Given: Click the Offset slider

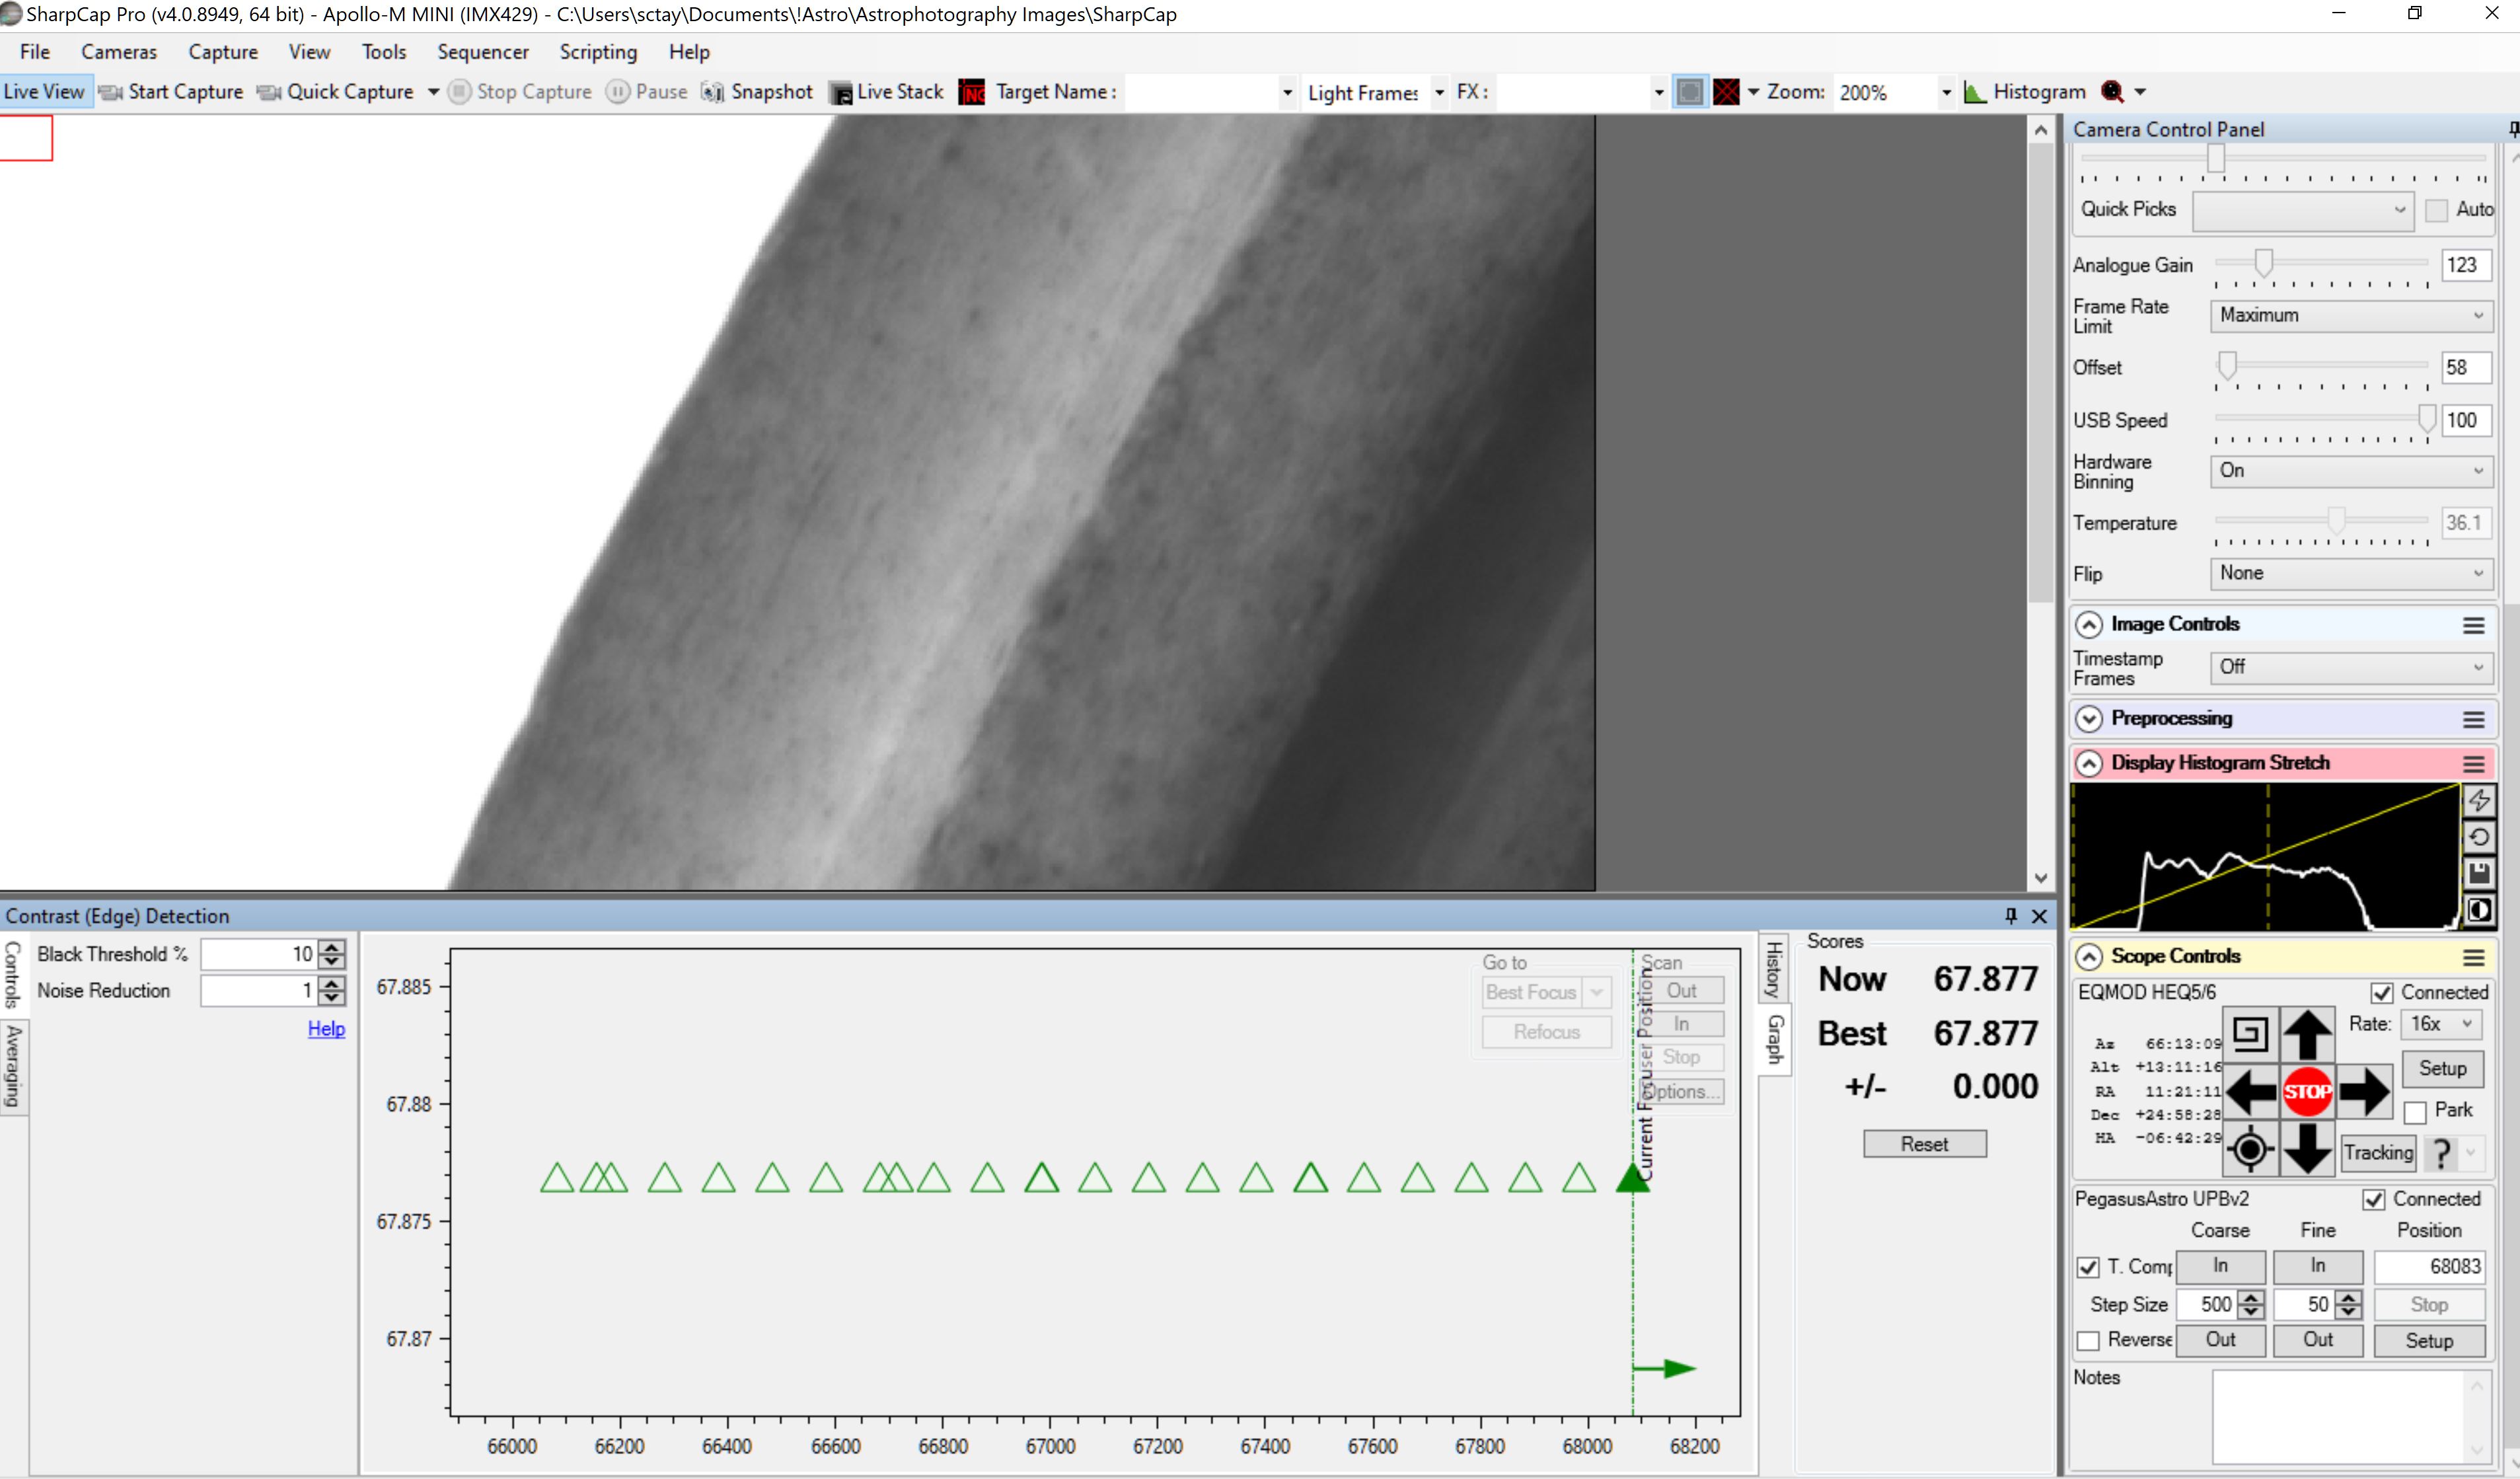Looking at the screenshot, I should click(x=2321, y=367).
